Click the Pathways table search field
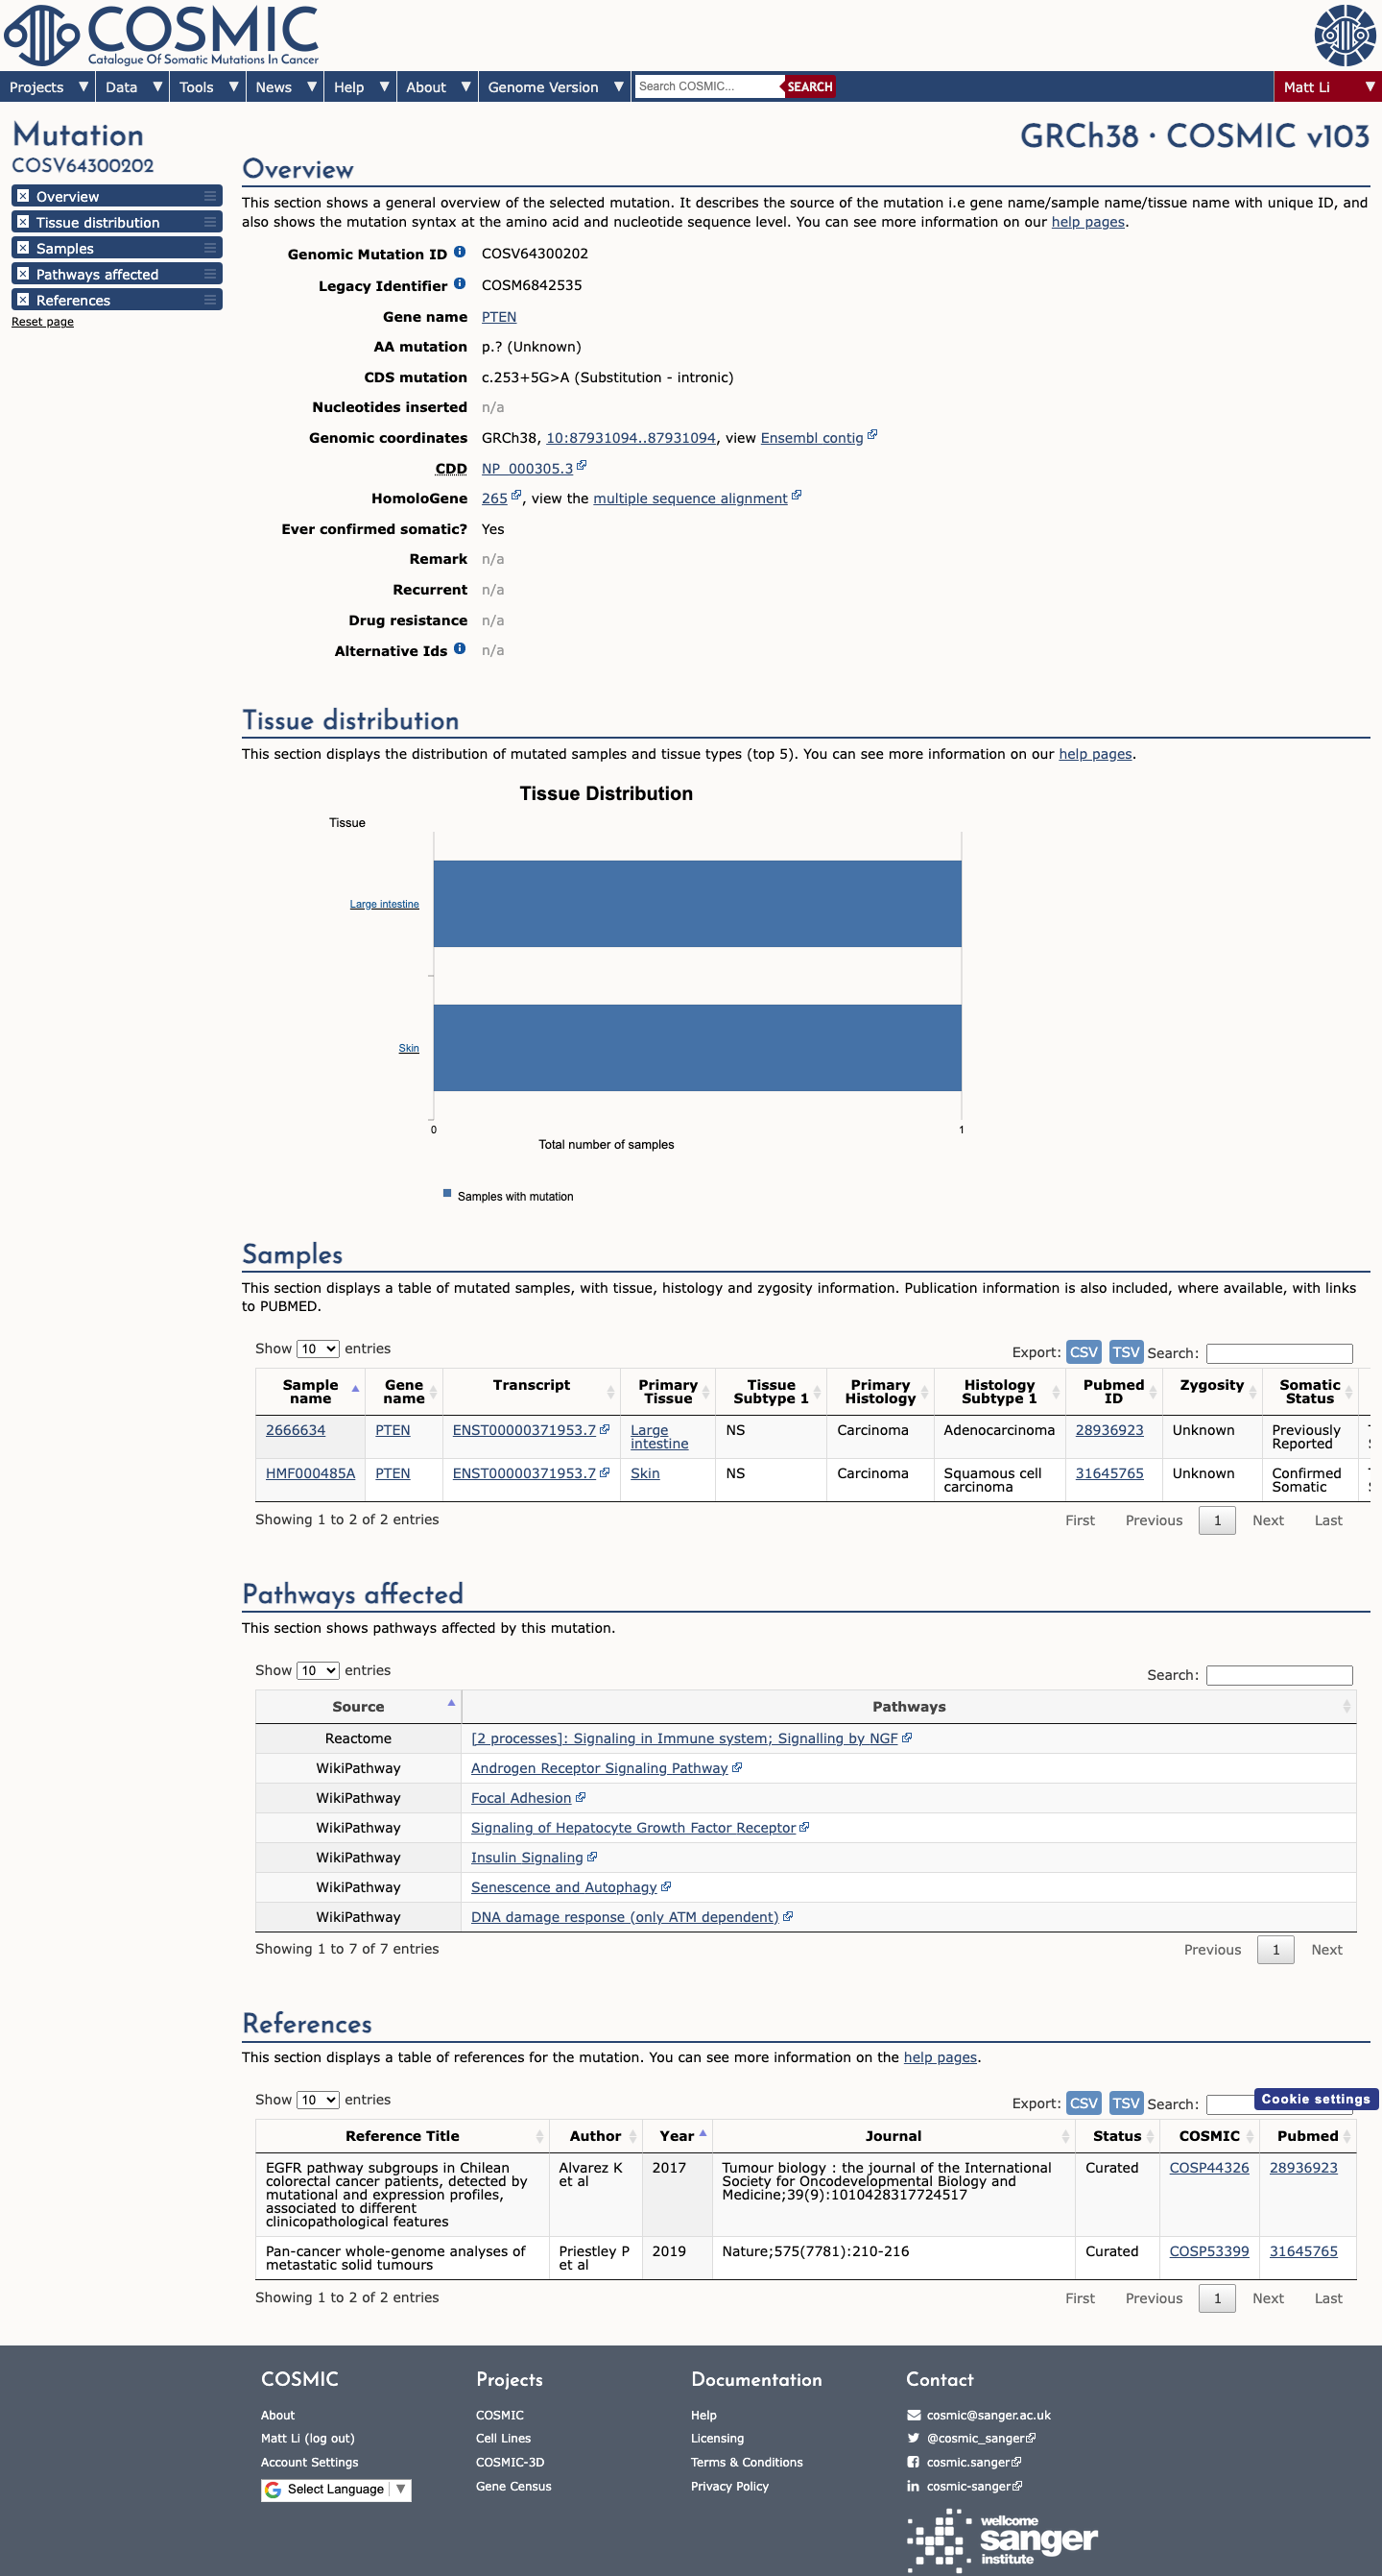 pyautogui.click(x=1279, y=1675)
